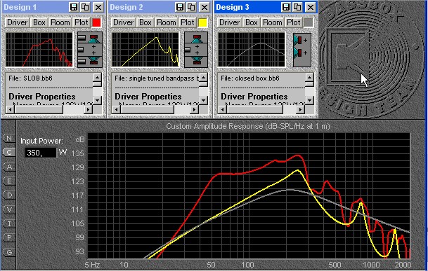Click the Design 1 speaker box configuration icon
428x271 pixels.
[x=90, y=50]
